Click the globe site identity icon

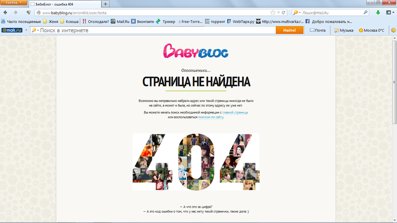(x=39, y=13)
